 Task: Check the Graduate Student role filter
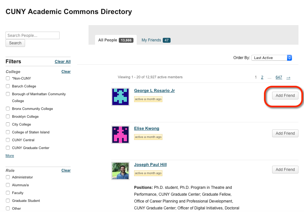click(8, 201)
